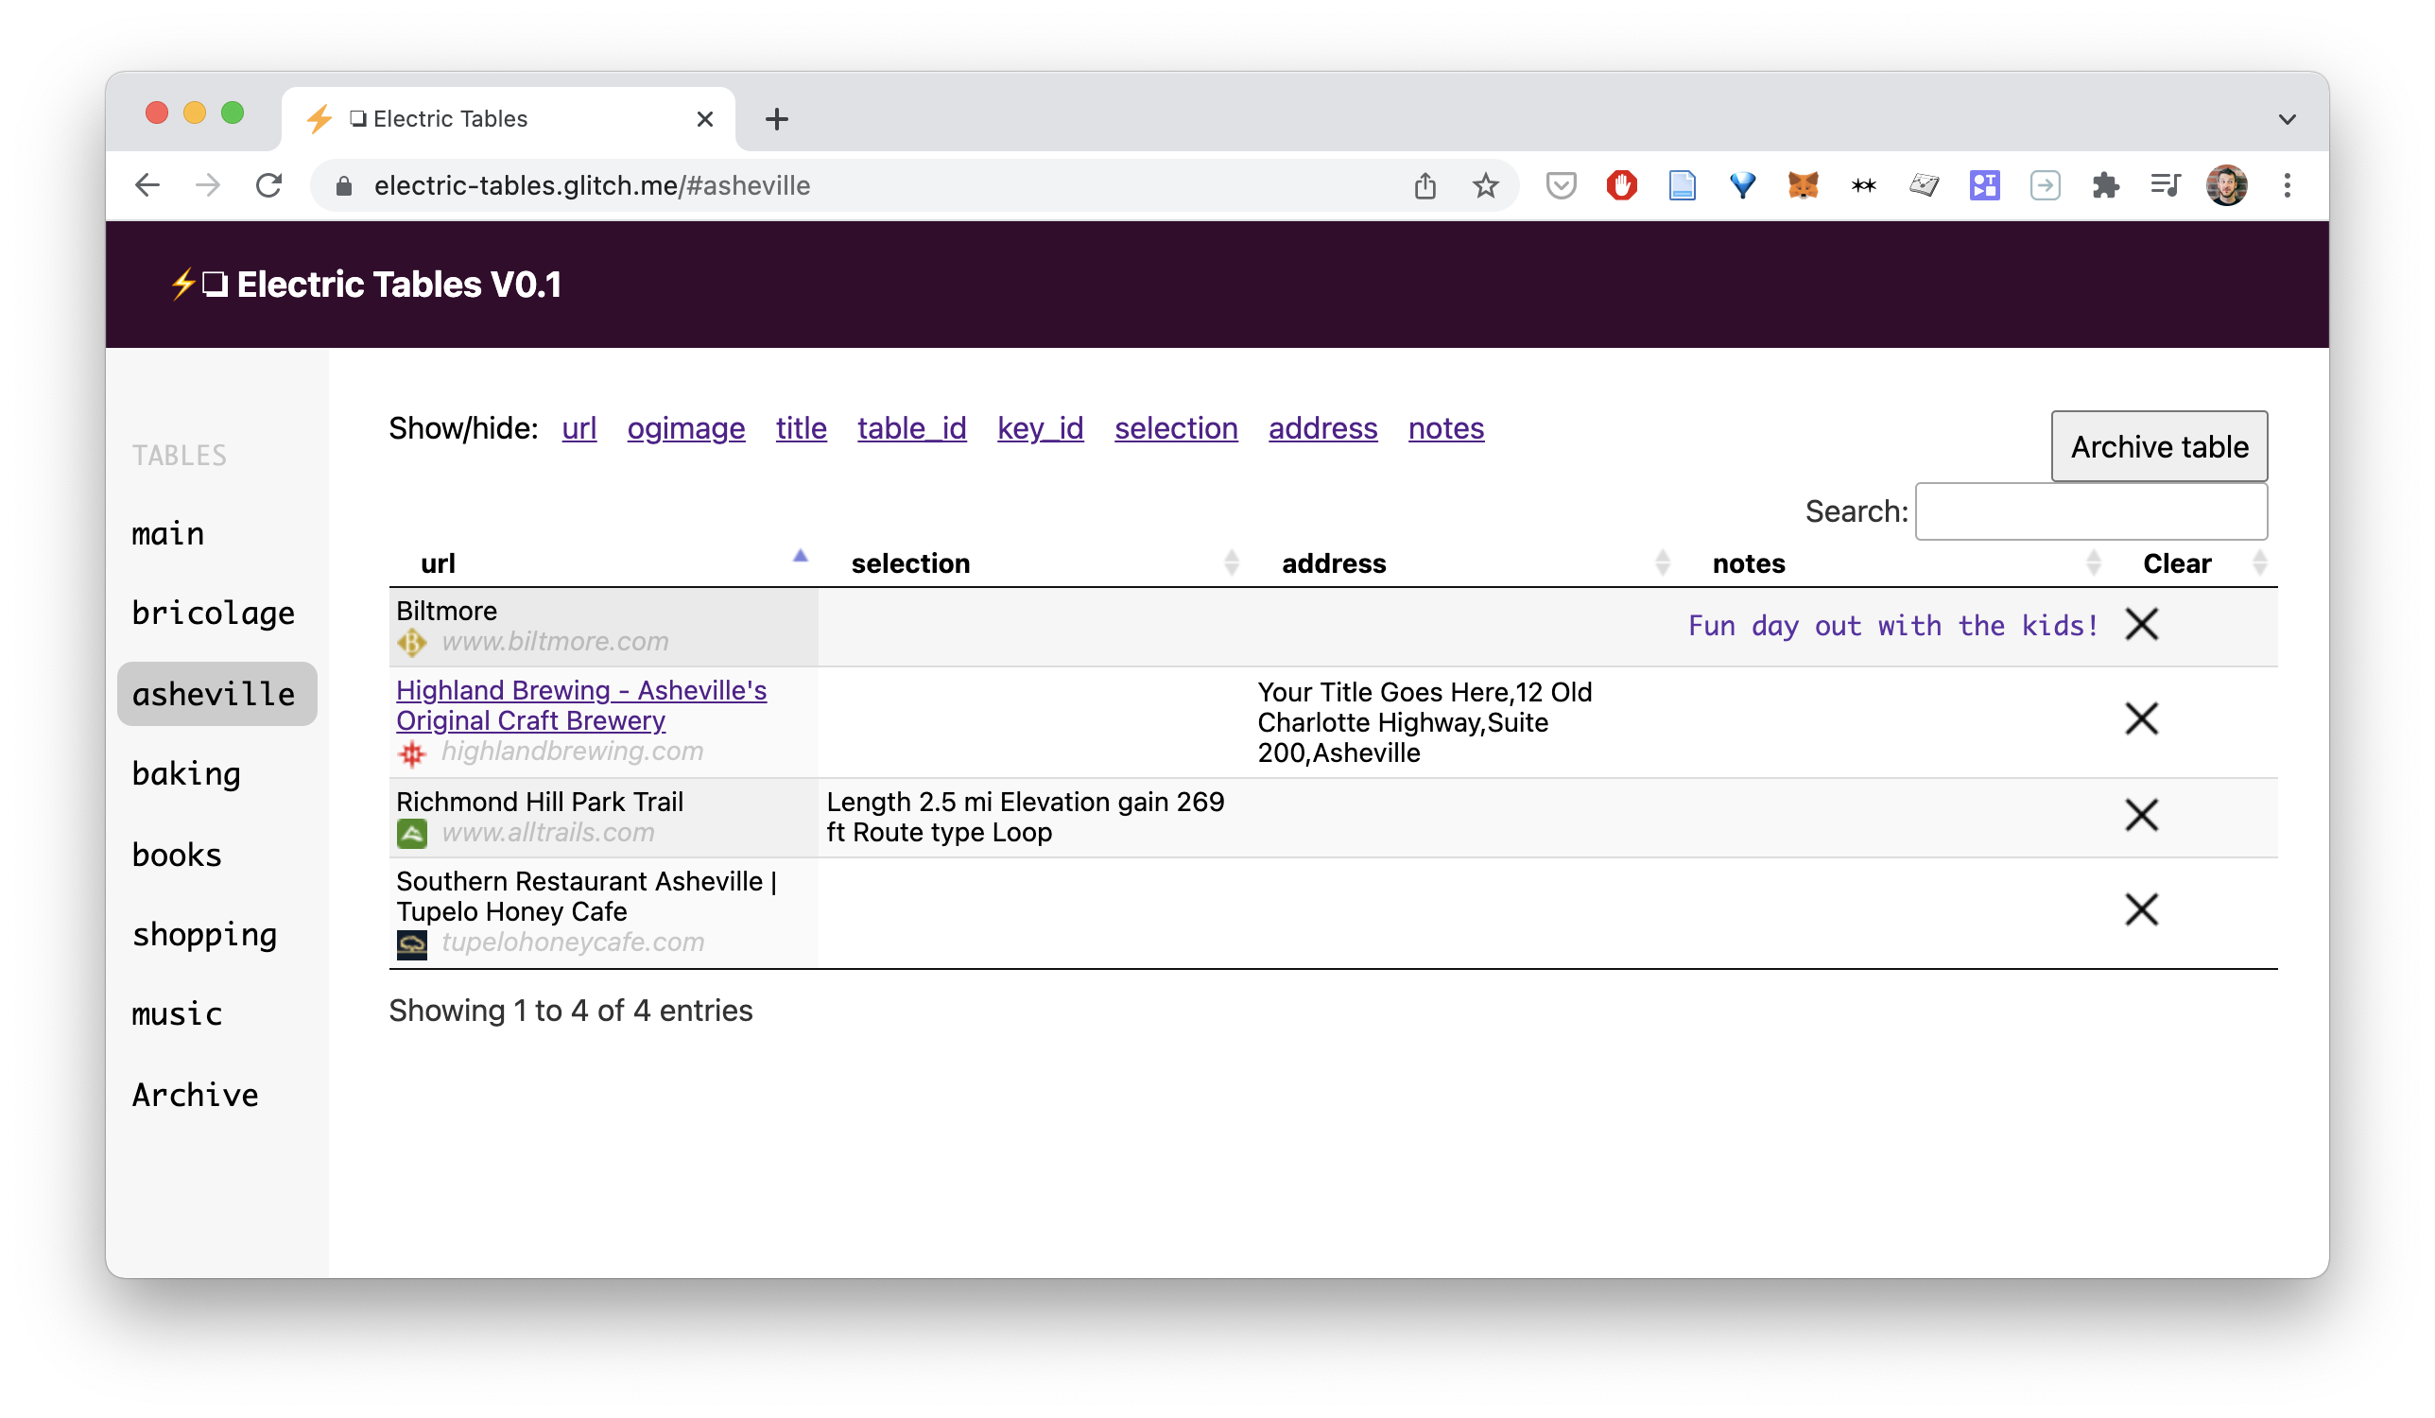Open the shopping table
The image size is (2435, 1418).
205,936
